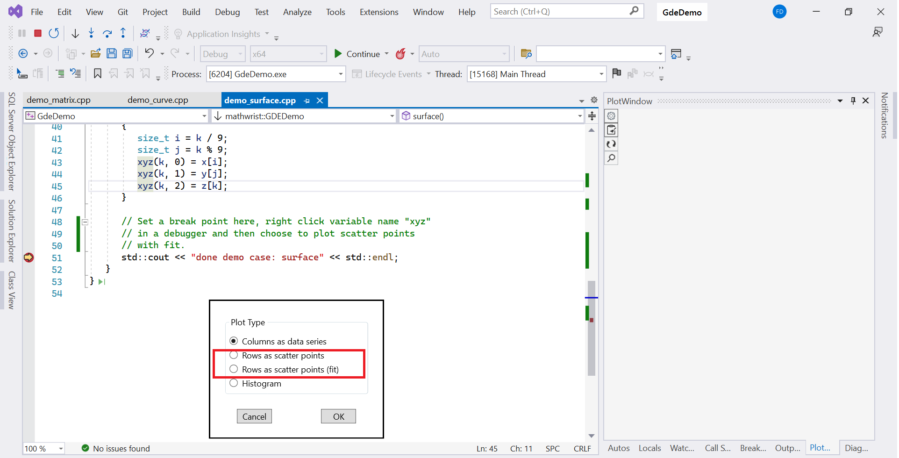Expand the Continue button options arrow
Screen dimensions: 899x458
click(x=386, y=54)
